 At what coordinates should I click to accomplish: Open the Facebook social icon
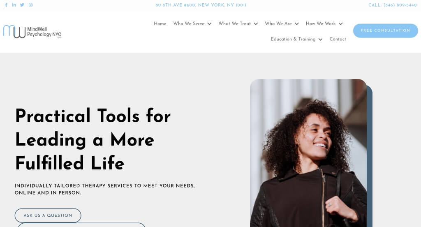coord(6,5)
